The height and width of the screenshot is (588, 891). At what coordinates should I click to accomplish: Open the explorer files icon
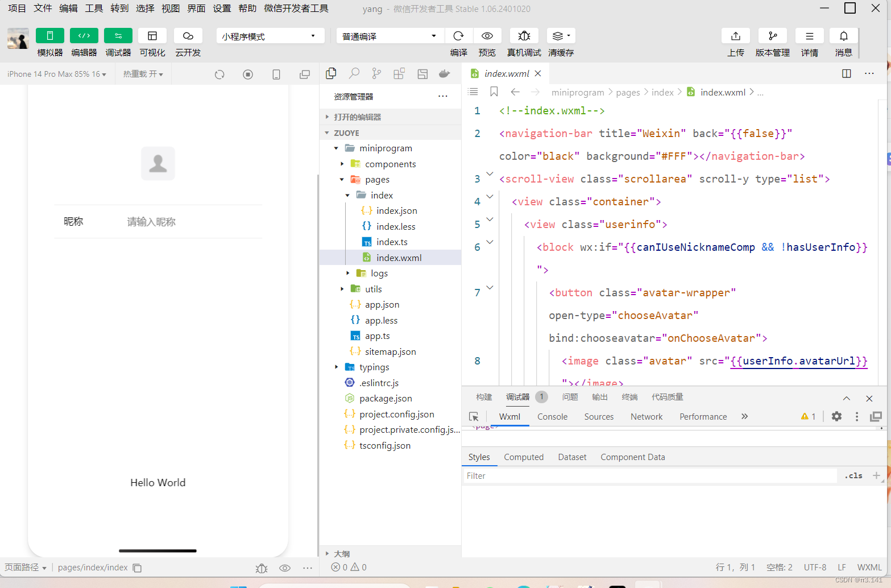pos(331,73)
